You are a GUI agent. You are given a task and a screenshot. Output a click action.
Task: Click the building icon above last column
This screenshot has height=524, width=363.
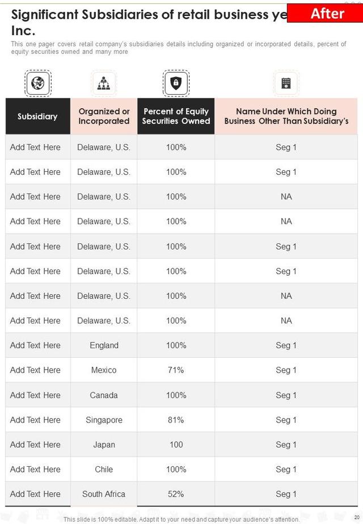click(x=286, y=83)
